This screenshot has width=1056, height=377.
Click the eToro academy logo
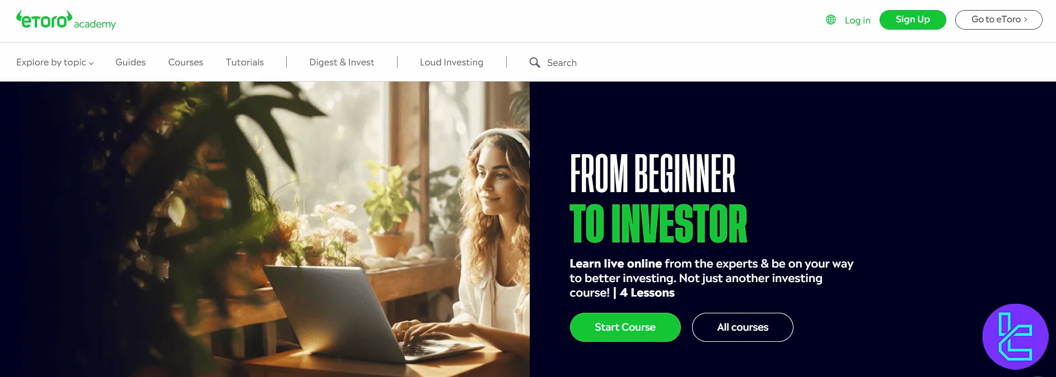point(66,20)
